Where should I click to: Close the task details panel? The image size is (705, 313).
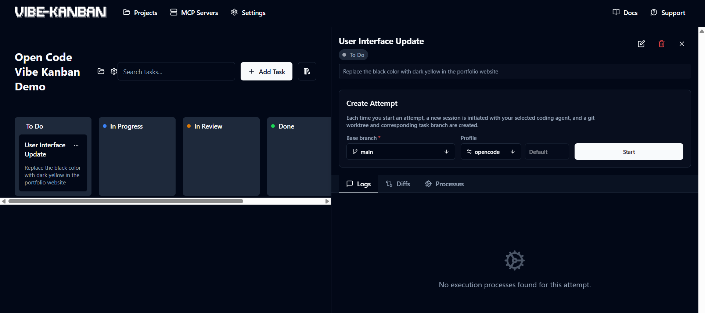(682, 44)
